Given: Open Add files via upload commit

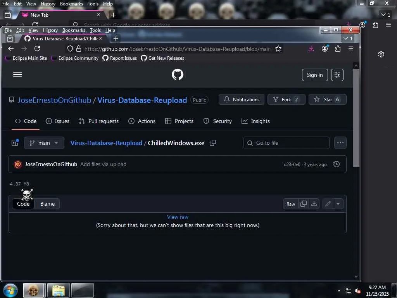Looking at the screenshot, I should tap(103, 164).
